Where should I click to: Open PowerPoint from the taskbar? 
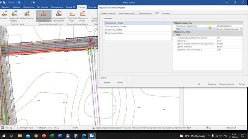pos(44,136)
